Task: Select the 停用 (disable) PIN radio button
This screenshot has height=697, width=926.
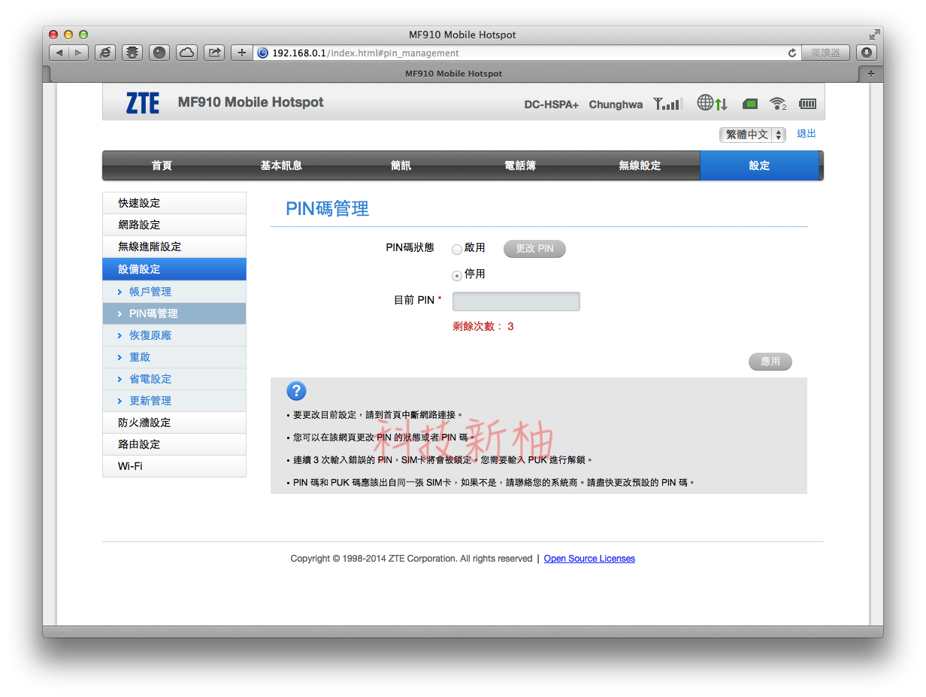Action: (x=457, y=275)
